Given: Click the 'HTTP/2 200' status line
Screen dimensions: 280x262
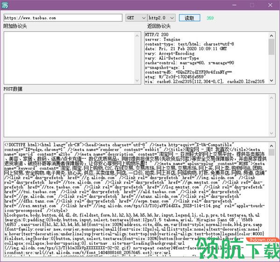Looking at the screenshot, I should (157, 35).
